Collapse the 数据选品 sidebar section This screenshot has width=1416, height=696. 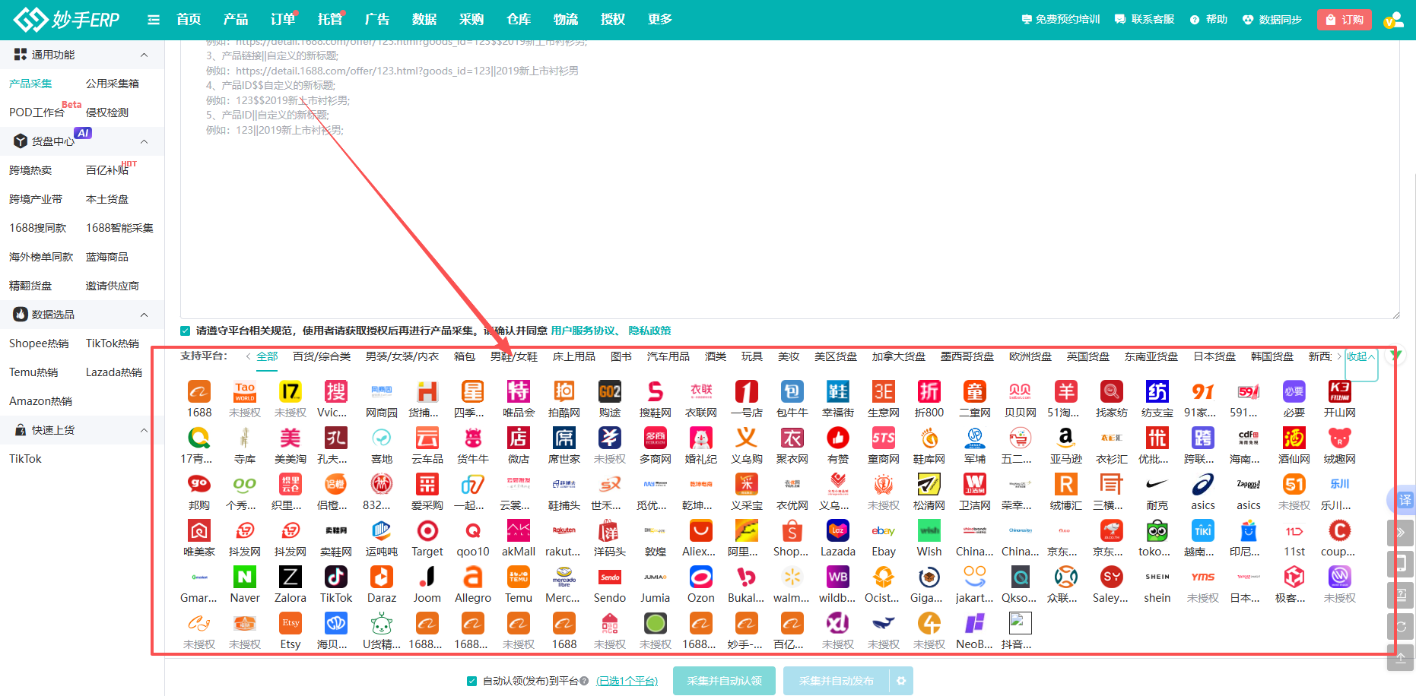[x=144, y=315]
